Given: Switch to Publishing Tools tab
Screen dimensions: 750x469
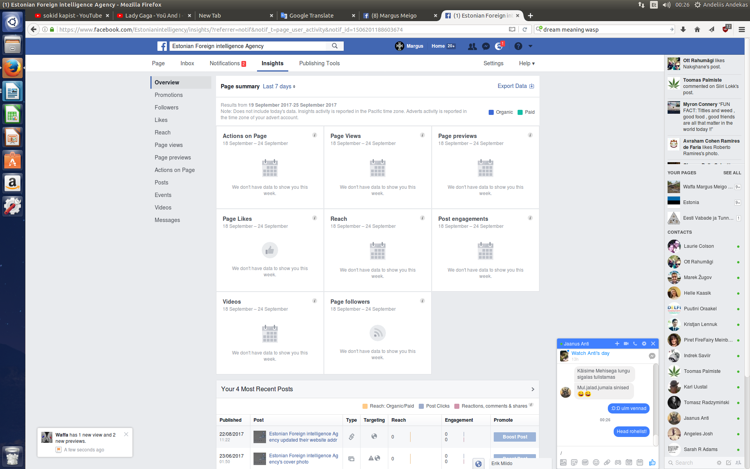Looking at the screenshot, I should [319, 63].
